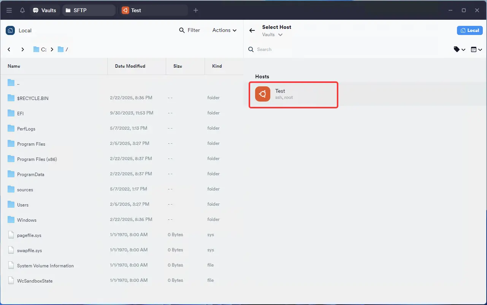Click the host Search field

[x=342, y=49]
